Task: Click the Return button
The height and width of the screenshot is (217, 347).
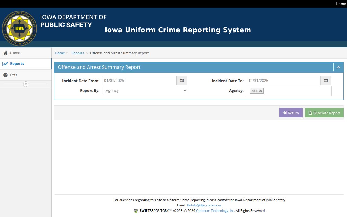Action: 291,113
